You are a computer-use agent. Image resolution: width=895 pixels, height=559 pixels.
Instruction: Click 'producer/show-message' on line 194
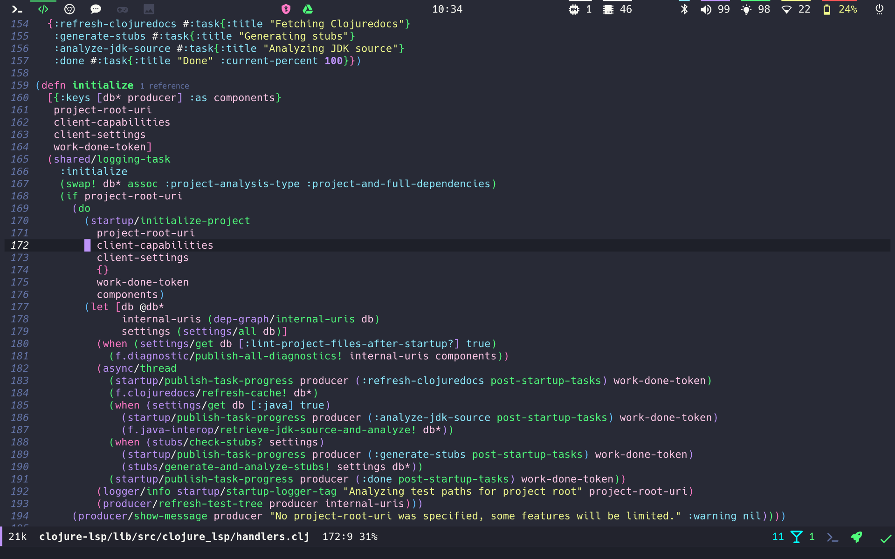[x=143, y=516]
